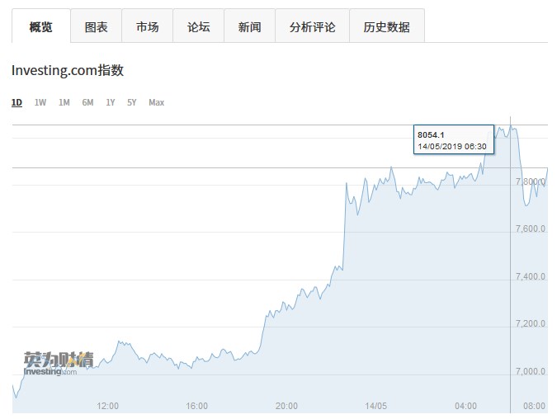
Task: Open the 图表 tab
Action: click(96, 27)
